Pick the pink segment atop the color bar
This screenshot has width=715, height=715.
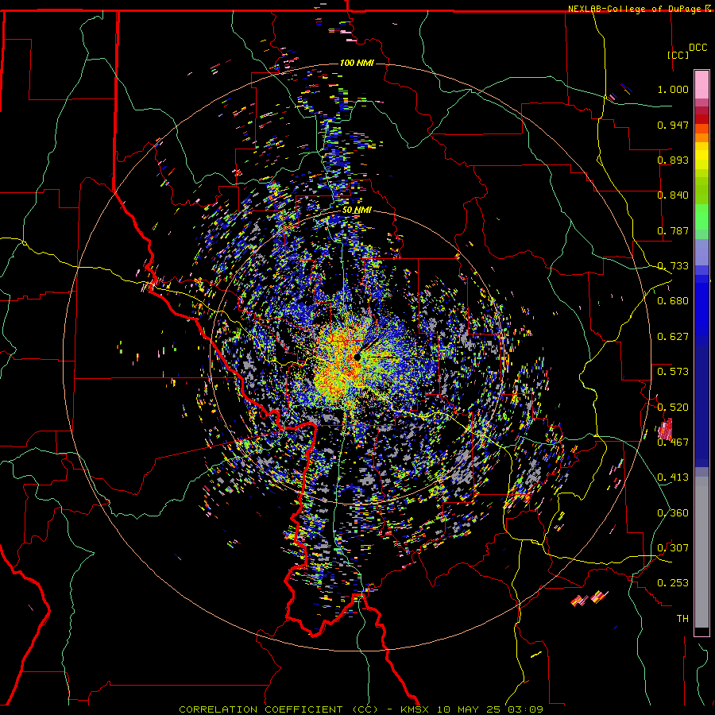point(701,84)
